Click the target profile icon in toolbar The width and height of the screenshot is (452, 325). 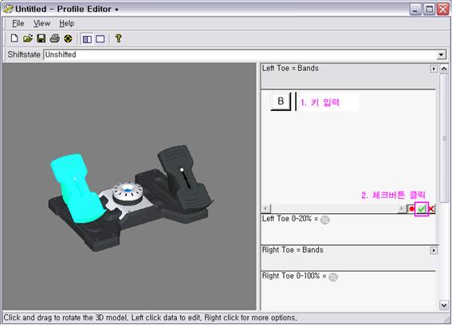[68, 38]
